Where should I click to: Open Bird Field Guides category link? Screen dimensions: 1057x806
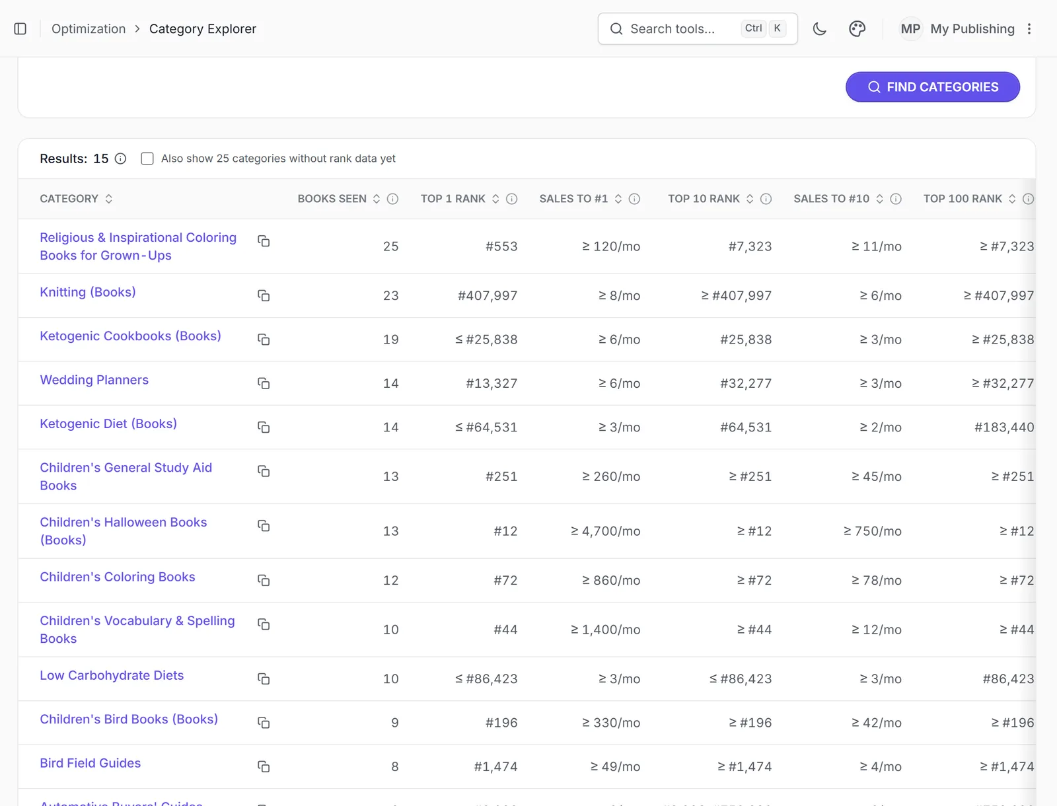[91, 763]
